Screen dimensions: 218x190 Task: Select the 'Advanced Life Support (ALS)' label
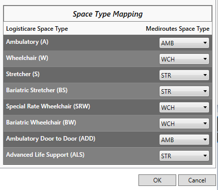click(45, 155)
